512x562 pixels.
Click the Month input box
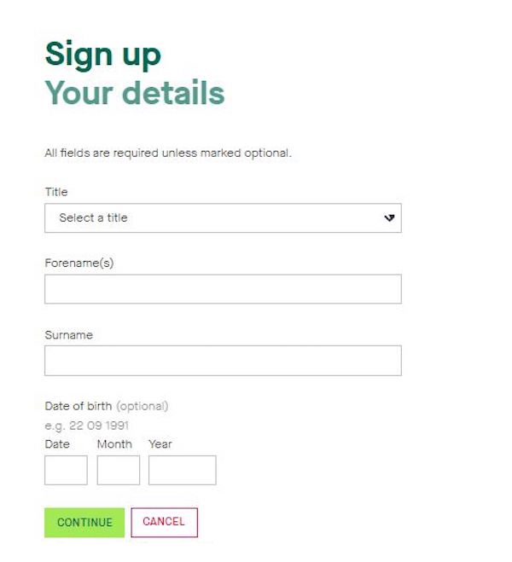click(119, 470)
